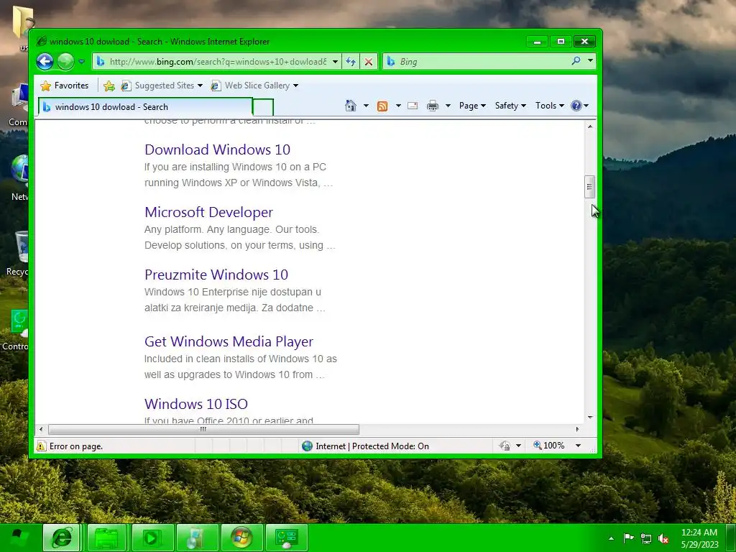This screenshot has width=736, height=552.
Task: Click the Forward navigation arrow
Action: tap(65, 62)
